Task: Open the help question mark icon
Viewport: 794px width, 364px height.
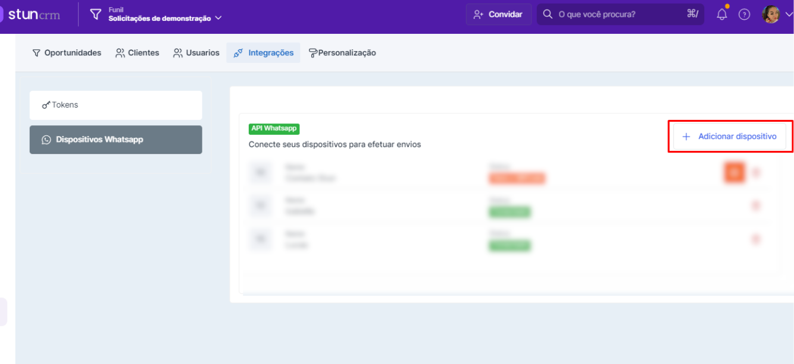Action: (x=744, y=14)
